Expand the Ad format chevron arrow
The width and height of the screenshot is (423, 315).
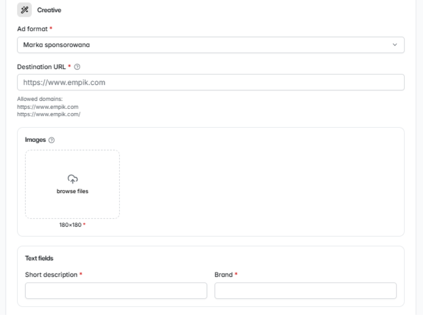point(395,45)
